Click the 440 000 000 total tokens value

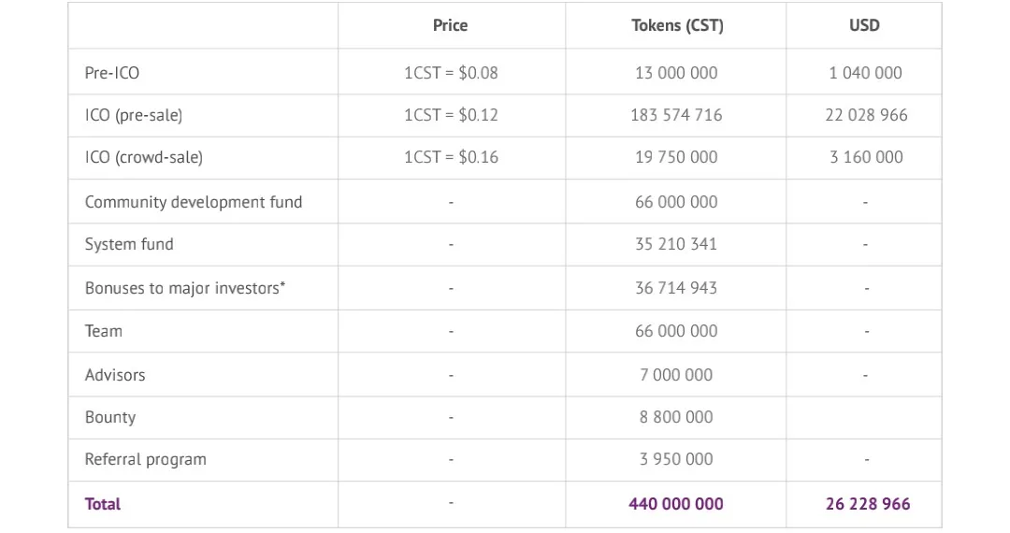point(676,504)
